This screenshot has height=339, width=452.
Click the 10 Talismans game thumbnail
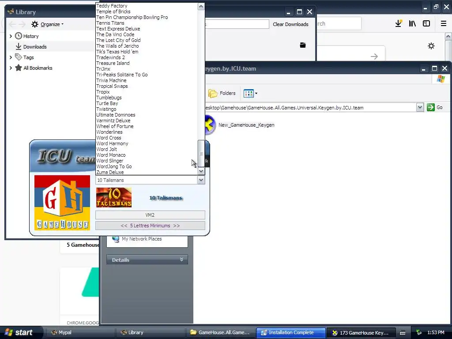(x=114, y=197)
